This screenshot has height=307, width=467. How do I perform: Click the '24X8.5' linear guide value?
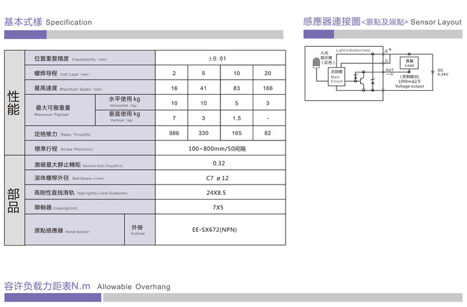(216, 193)
